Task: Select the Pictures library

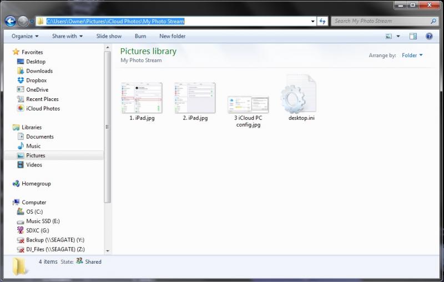Action: coord(36,155)
